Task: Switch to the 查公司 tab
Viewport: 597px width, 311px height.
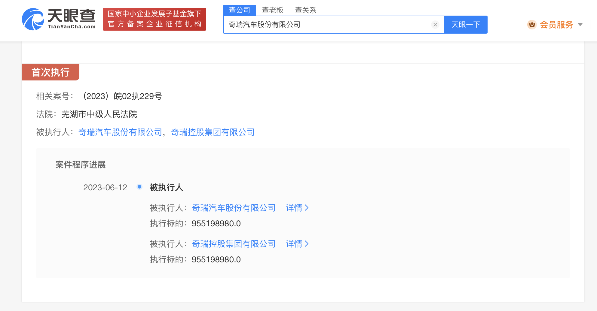Action: 239,10
